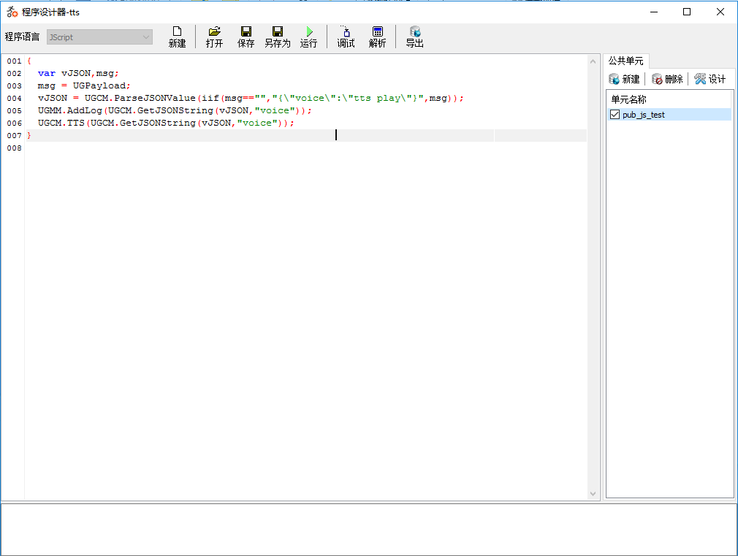738x556 pixels.
Task: Click the 解析 (Parse) toolbar icon
Action: coord(378,37)
